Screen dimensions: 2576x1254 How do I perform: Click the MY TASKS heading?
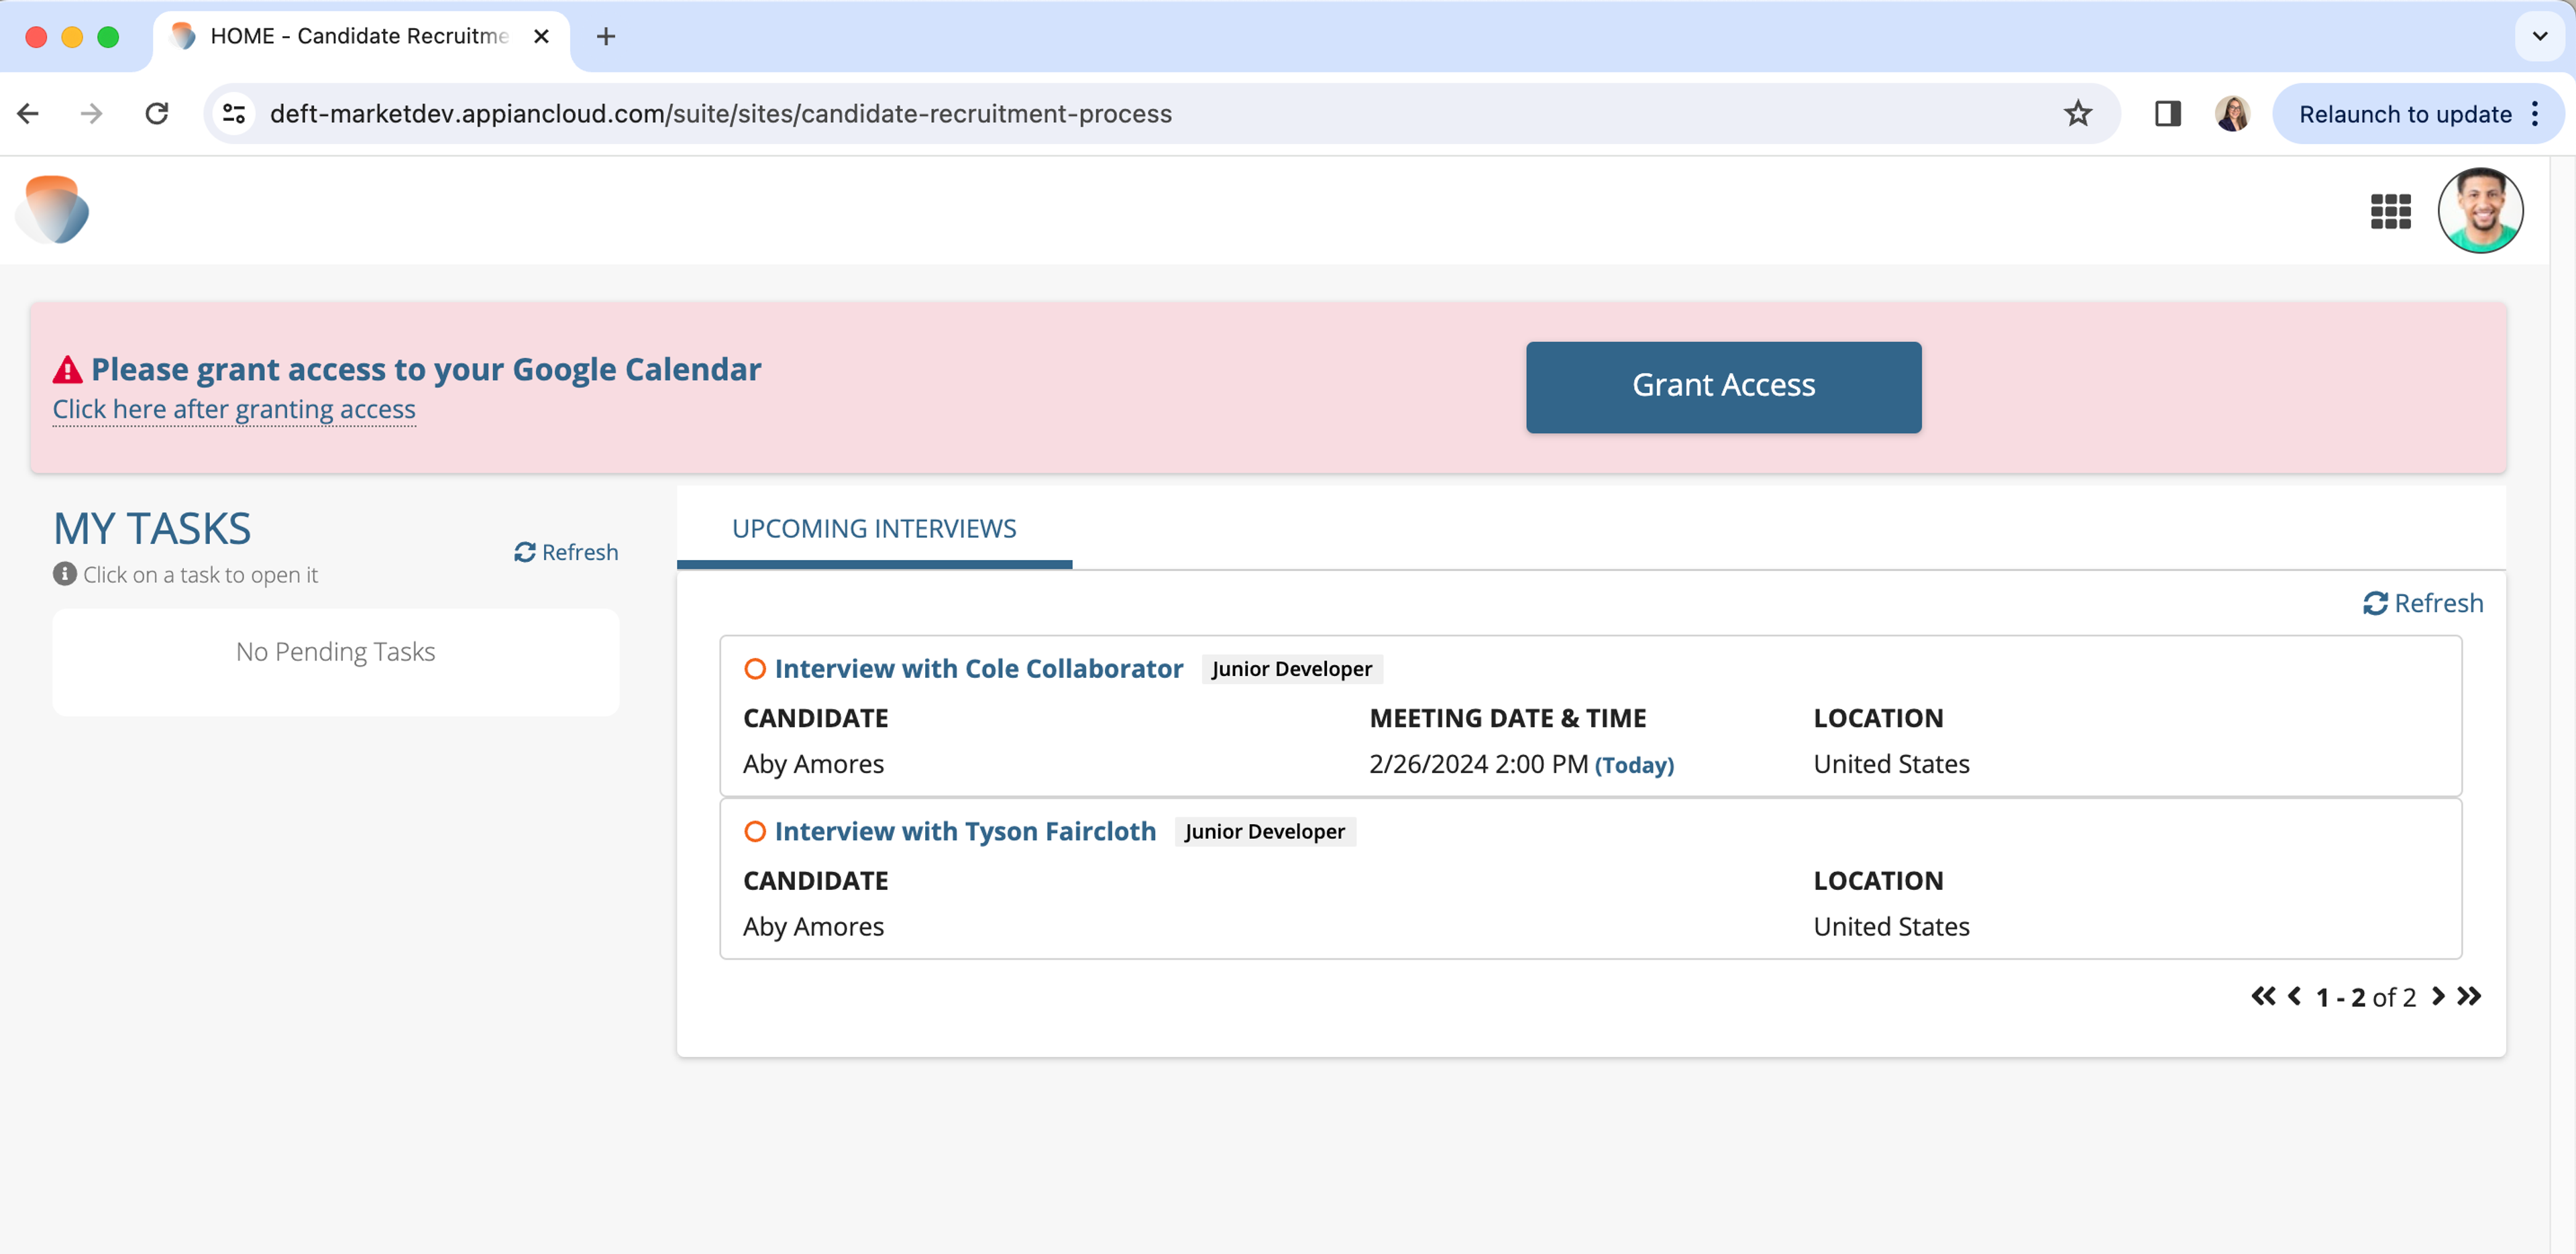coord(152,528)
